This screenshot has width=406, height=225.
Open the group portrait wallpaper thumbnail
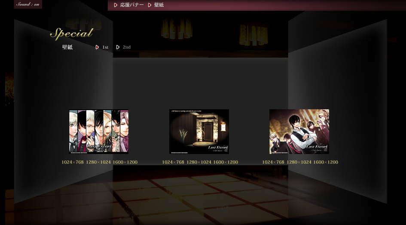pos(299,131)
